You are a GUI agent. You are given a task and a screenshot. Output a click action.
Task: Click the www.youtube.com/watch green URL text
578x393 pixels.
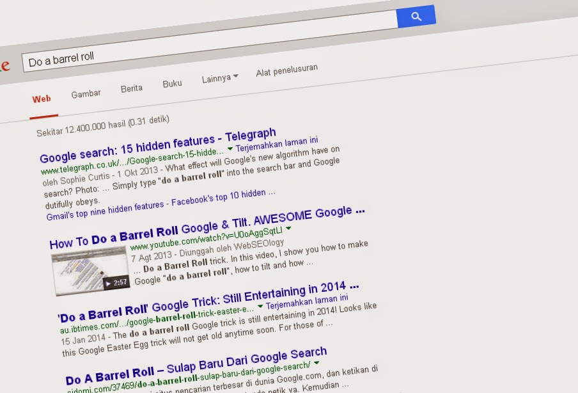206,239
